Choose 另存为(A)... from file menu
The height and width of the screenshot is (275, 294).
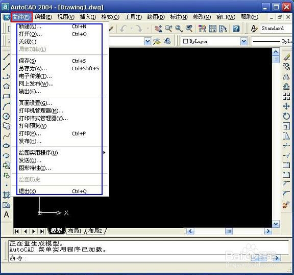[60, 68]
